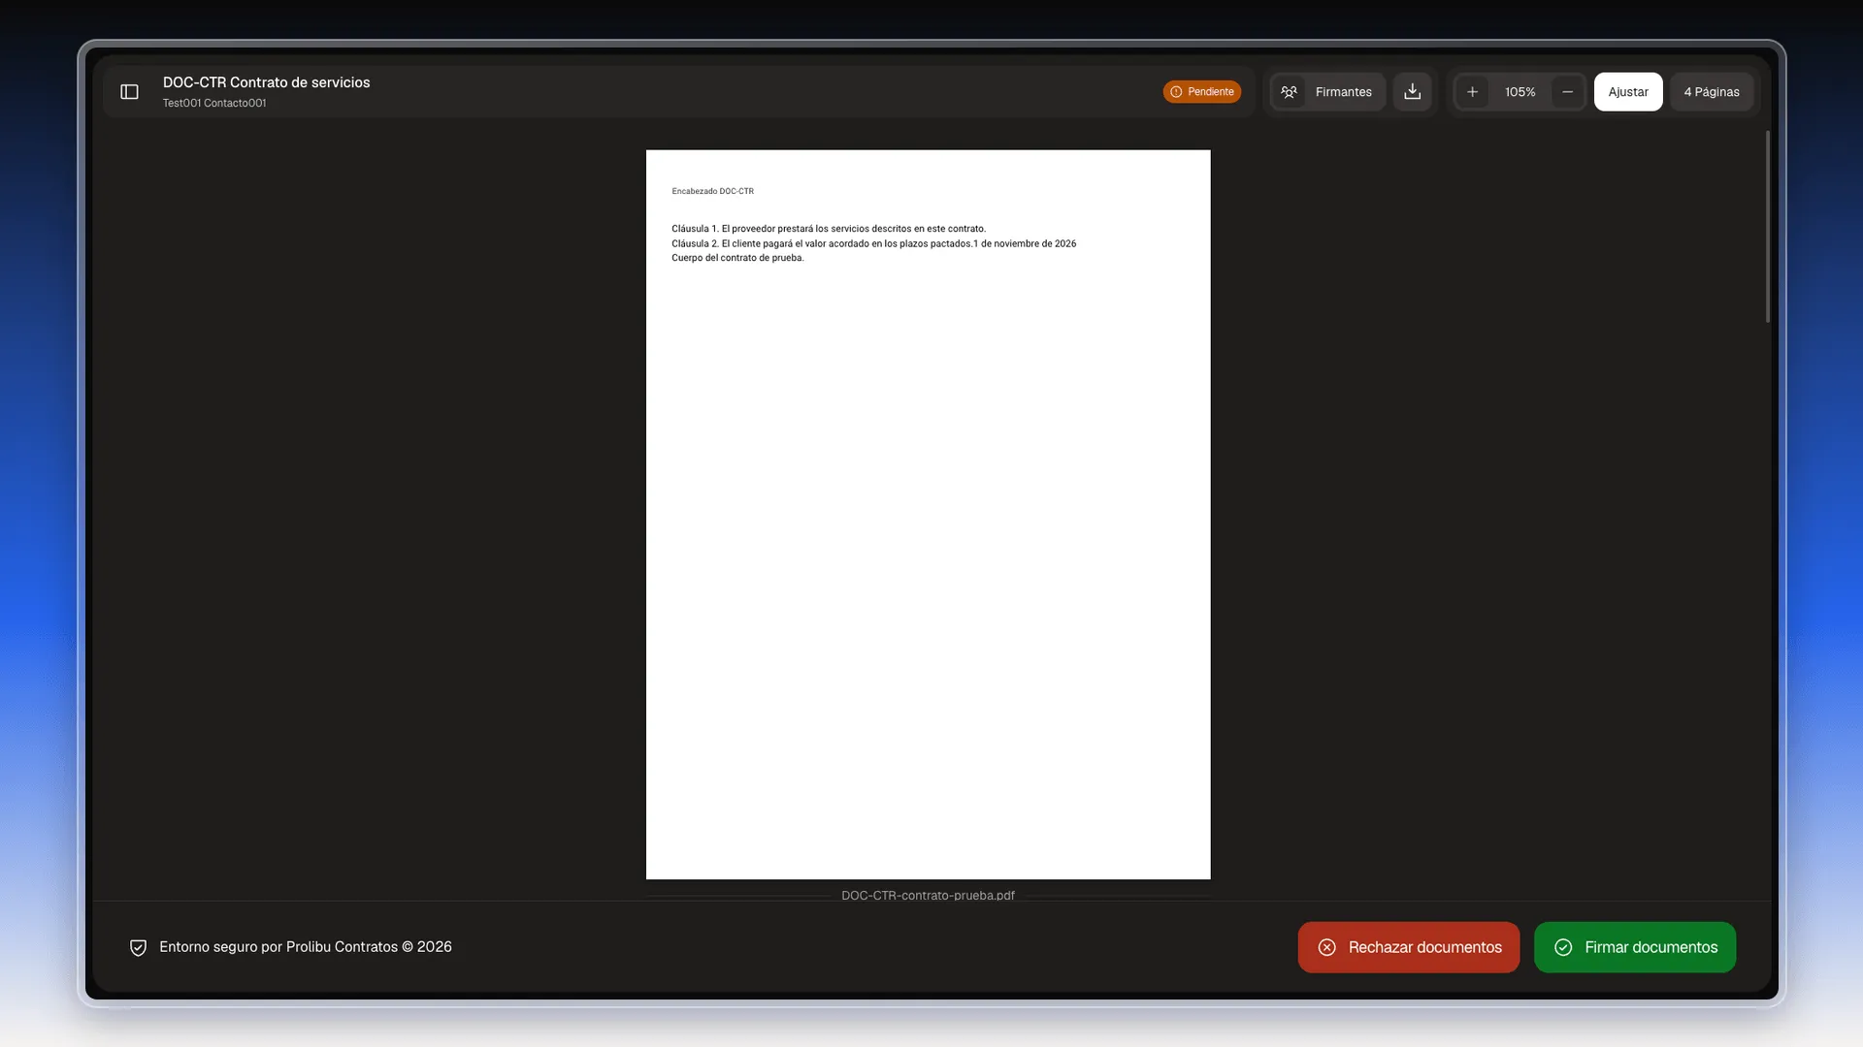The image size is (1863, 1047).
Task: Select the document title DOC-CTR Contrato de servicios
Action: click(x=266, y=82)
